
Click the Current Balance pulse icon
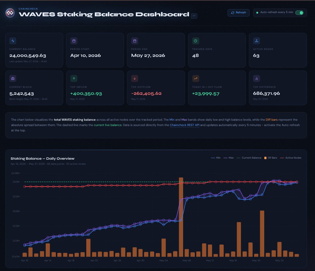(x=13, y=41)
